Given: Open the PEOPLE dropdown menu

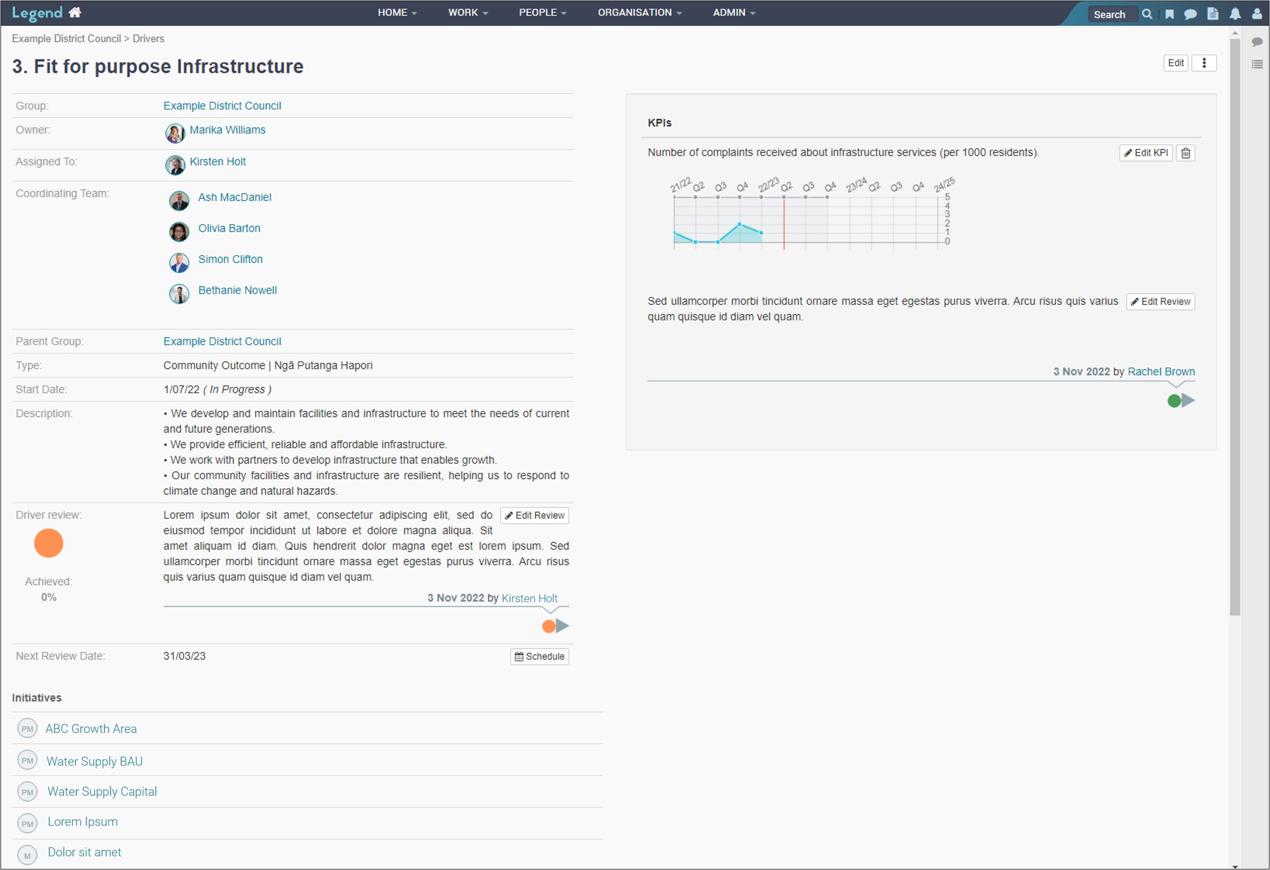Looking at the screenshot, I should pyautogui.click(x=542, y=13).
